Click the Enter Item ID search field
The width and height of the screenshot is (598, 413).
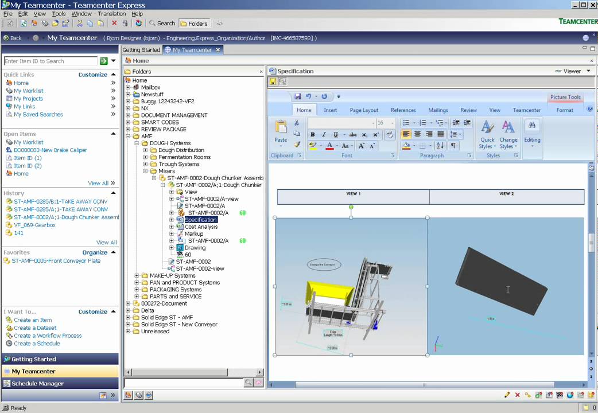51,61
